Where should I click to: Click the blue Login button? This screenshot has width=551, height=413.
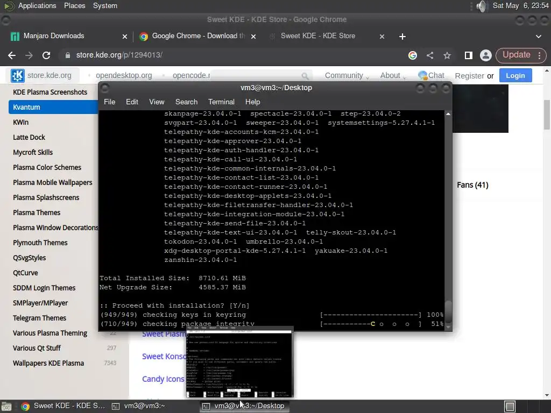coord(515,75)
